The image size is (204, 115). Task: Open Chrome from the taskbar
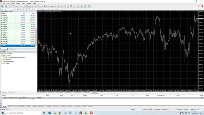60,113
